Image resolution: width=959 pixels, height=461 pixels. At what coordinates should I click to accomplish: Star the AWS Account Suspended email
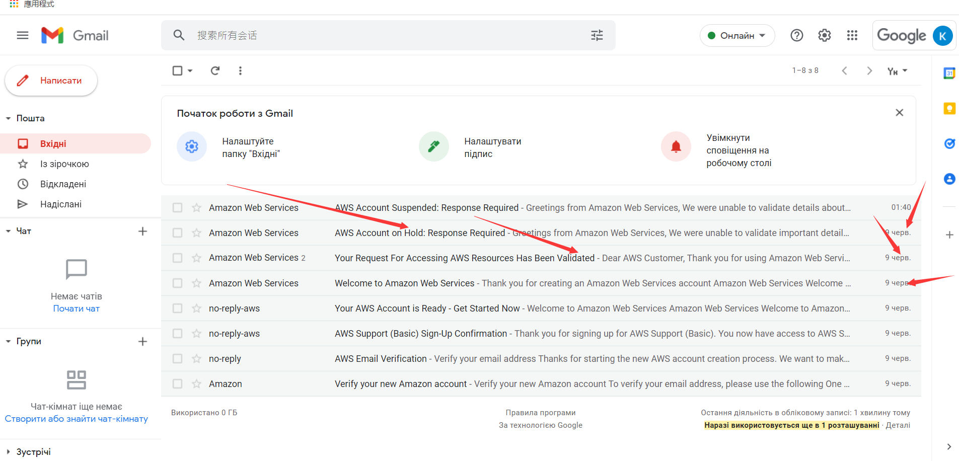196,208
